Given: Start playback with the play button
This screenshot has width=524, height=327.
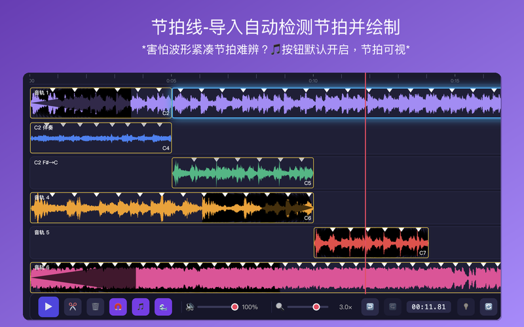Looking at the screenshot, I should click(x=48, y=307).
